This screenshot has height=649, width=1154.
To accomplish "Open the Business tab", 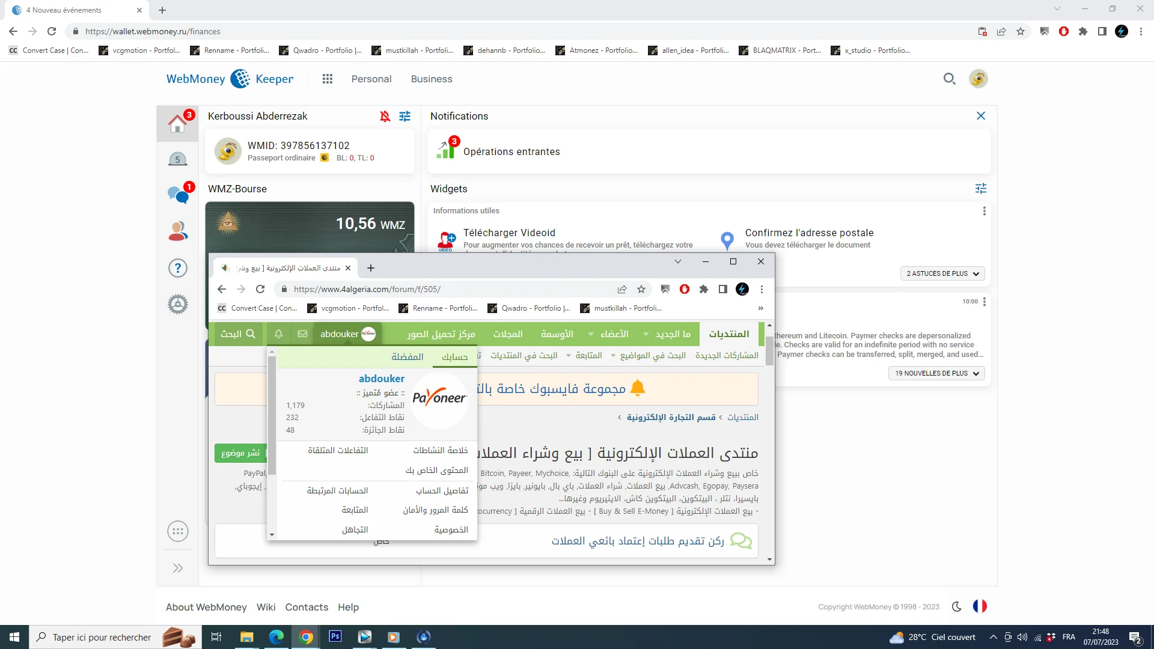I will pyautogui.click(x=431, y=79).
